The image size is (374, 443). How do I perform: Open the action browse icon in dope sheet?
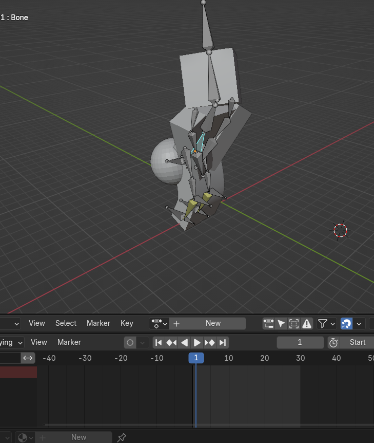point(159,323)
